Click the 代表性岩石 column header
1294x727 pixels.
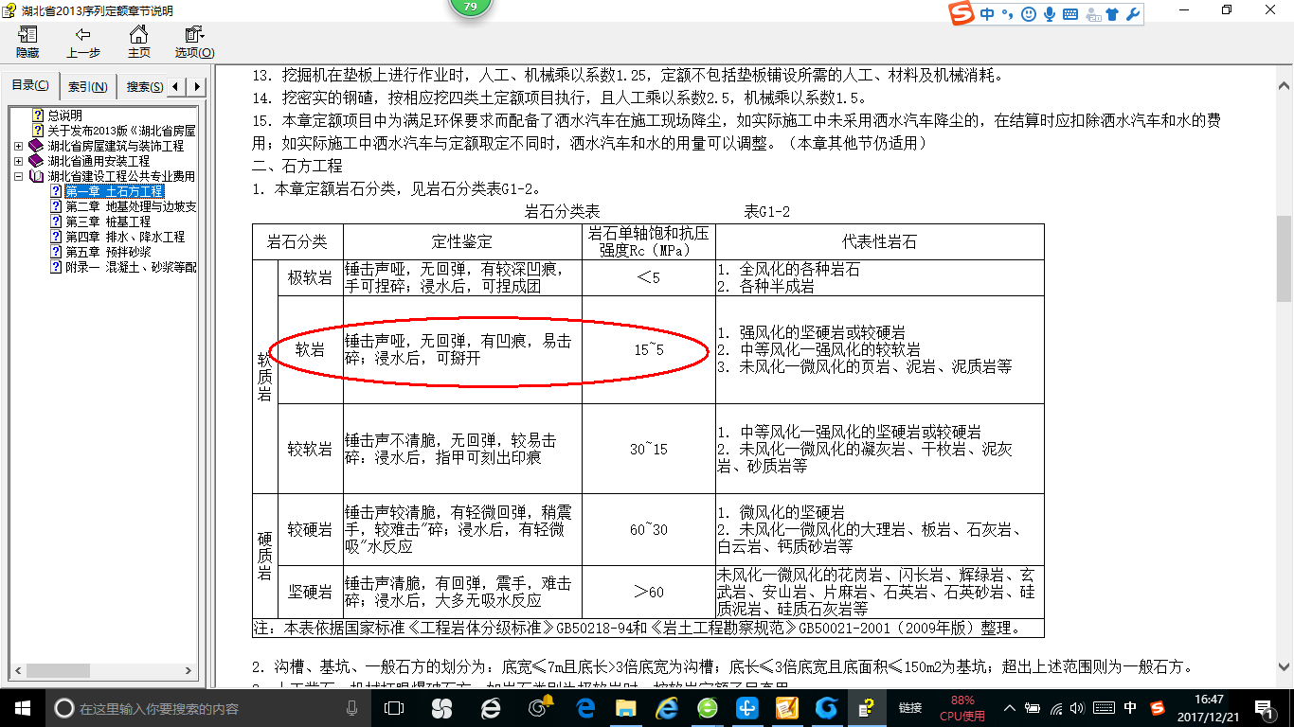[880, 241]
